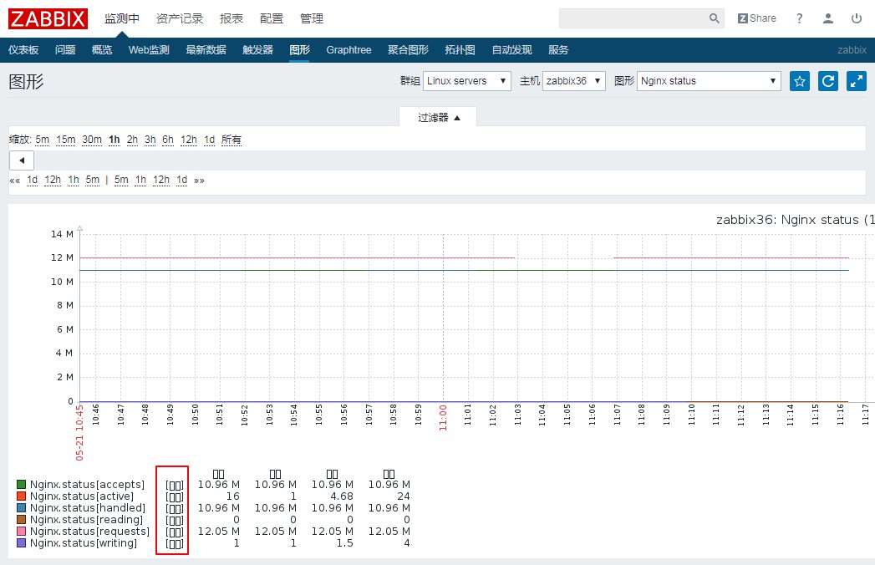The width and height of the screenshot is (875, 565).
Task: Open the Linux servers group dropdown
Action: (x=467, y=81)
